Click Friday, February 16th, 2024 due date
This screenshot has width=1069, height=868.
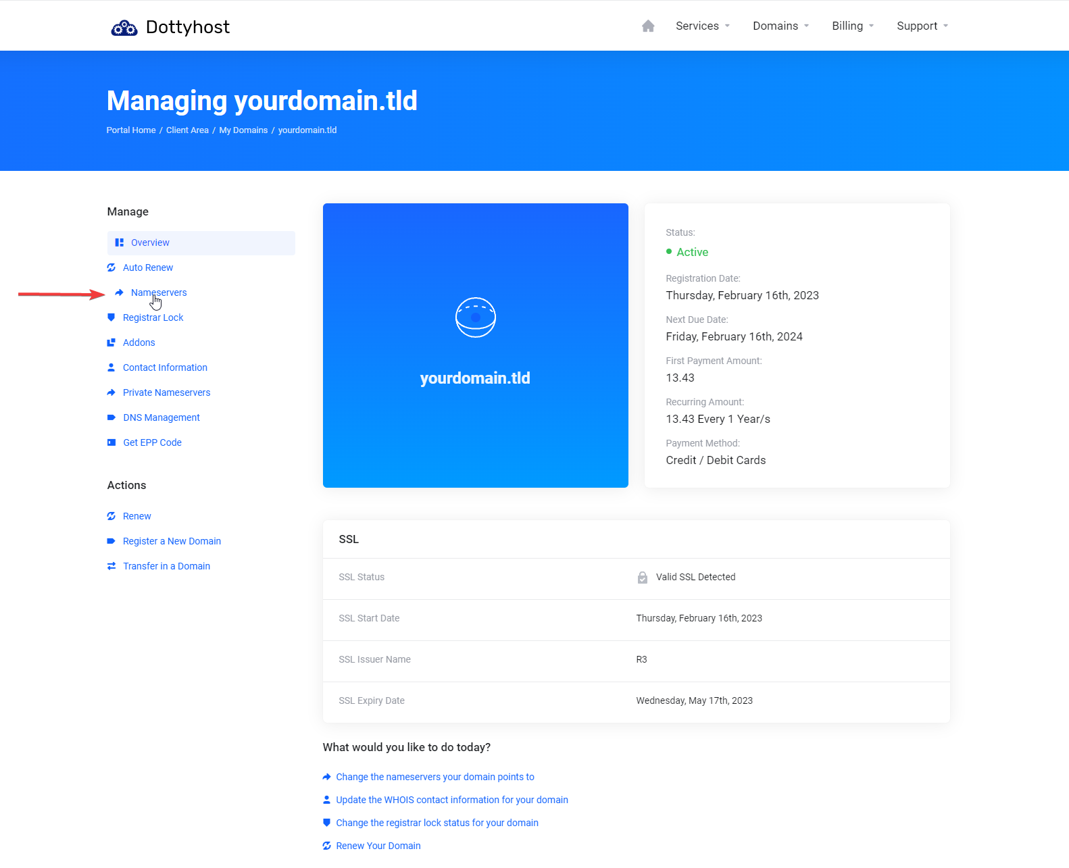click(734, 336)
